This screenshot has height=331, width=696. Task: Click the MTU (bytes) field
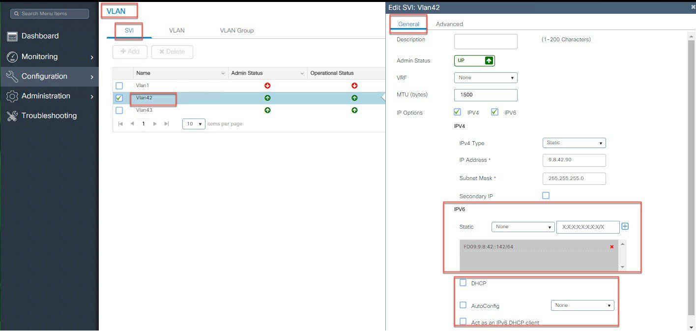click(486, 95)
